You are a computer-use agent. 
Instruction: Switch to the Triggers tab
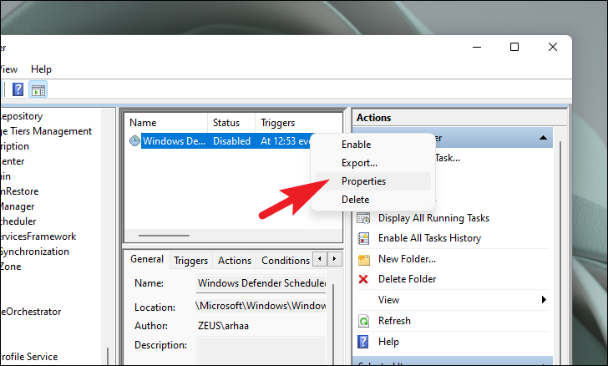pyautogui.click(x=190, y=261)
